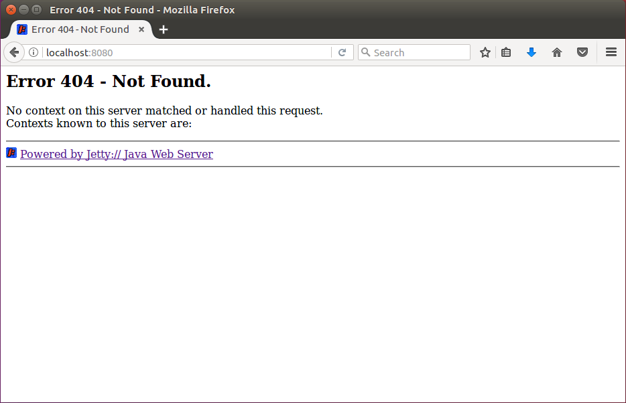Open the Firefox hamburger menu

[x=611, y=52]
